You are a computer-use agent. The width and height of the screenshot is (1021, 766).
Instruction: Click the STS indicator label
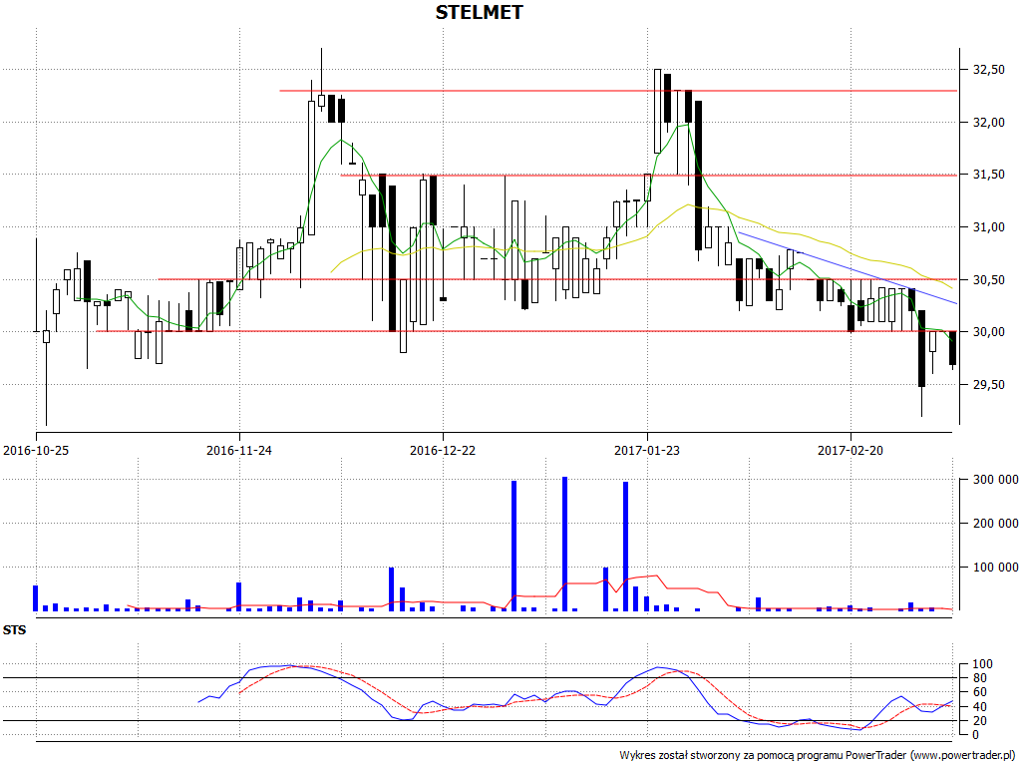14,630
